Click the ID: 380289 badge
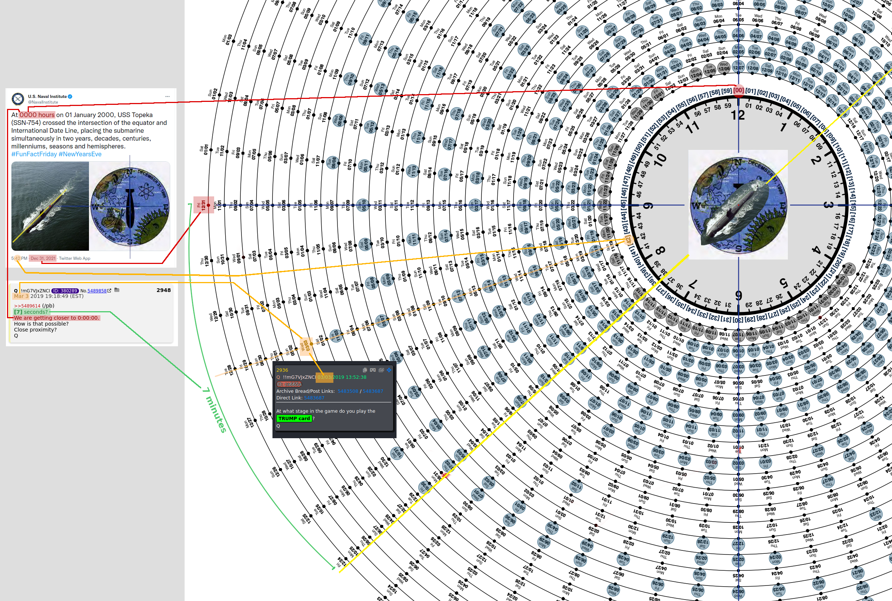The height and width of the screenshot is (601, 892). (65, 291)
